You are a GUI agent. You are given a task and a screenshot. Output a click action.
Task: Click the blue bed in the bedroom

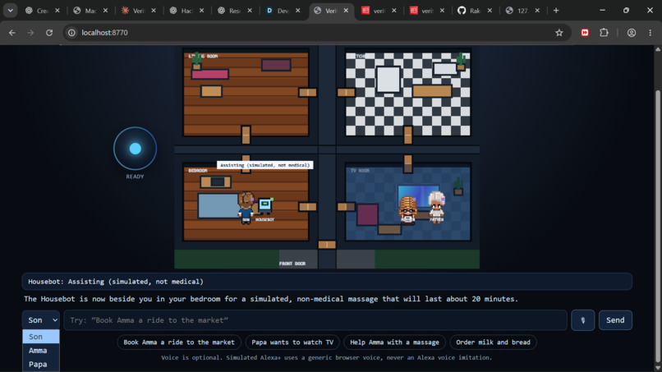click(x=218, y=205)
